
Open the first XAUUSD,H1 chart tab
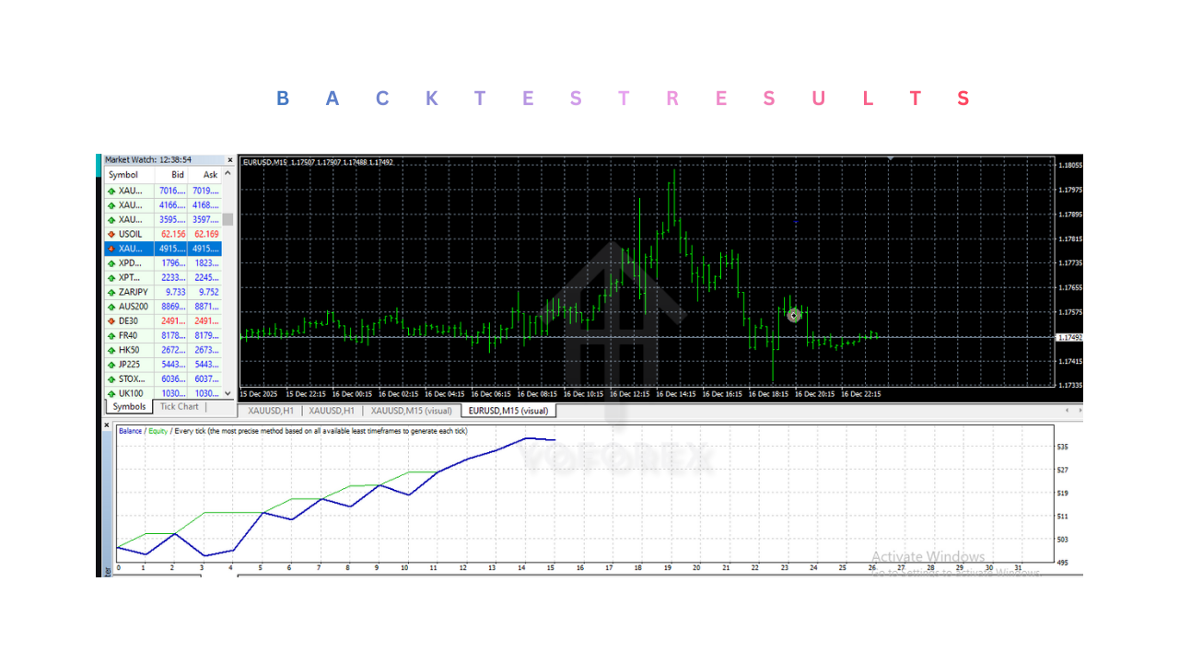(x=269, y=411)
